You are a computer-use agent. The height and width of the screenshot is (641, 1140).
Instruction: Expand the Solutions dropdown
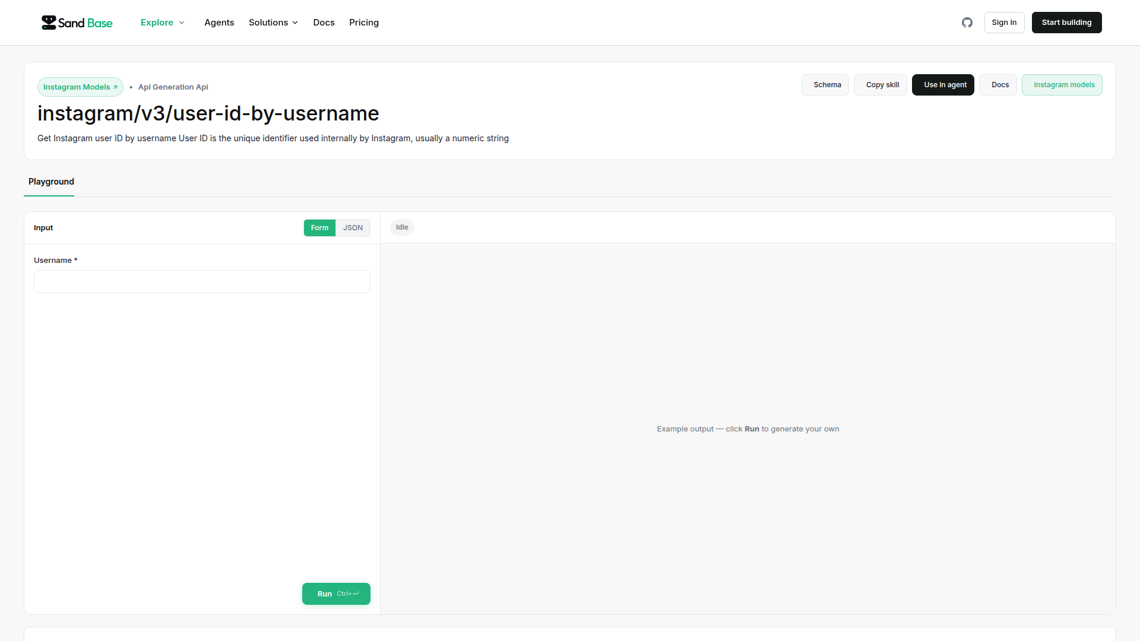click(273, 23)
